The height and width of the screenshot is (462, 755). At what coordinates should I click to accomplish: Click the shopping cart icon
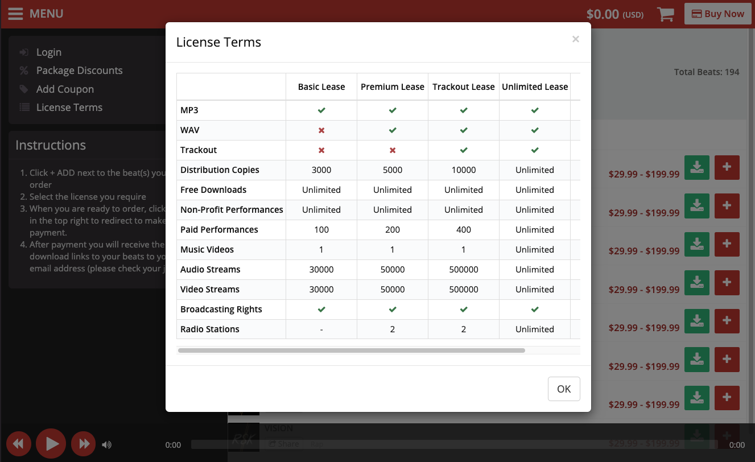point(665,14)
